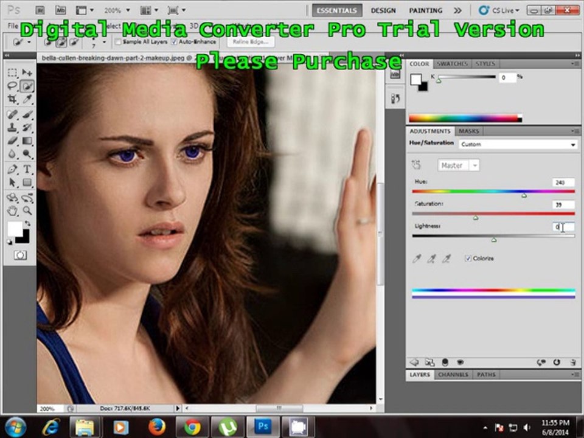Click the Refine Edge button

[x=251, y=42]
